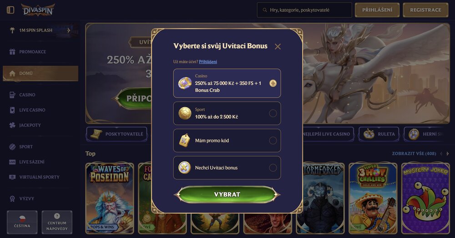This screenshot has height=238, width=455.
Task: Open the Ruleta category tab
Action: pos(379,134)
